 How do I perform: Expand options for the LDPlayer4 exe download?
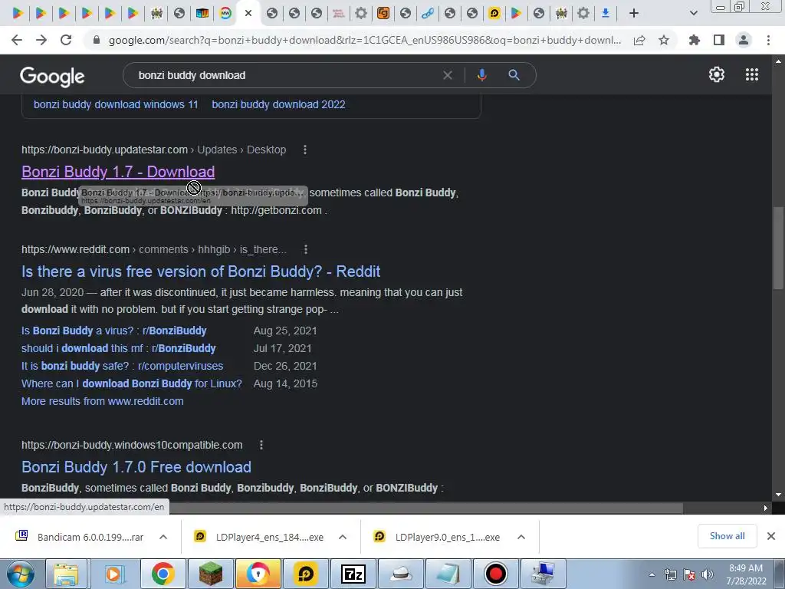[343, 537]
